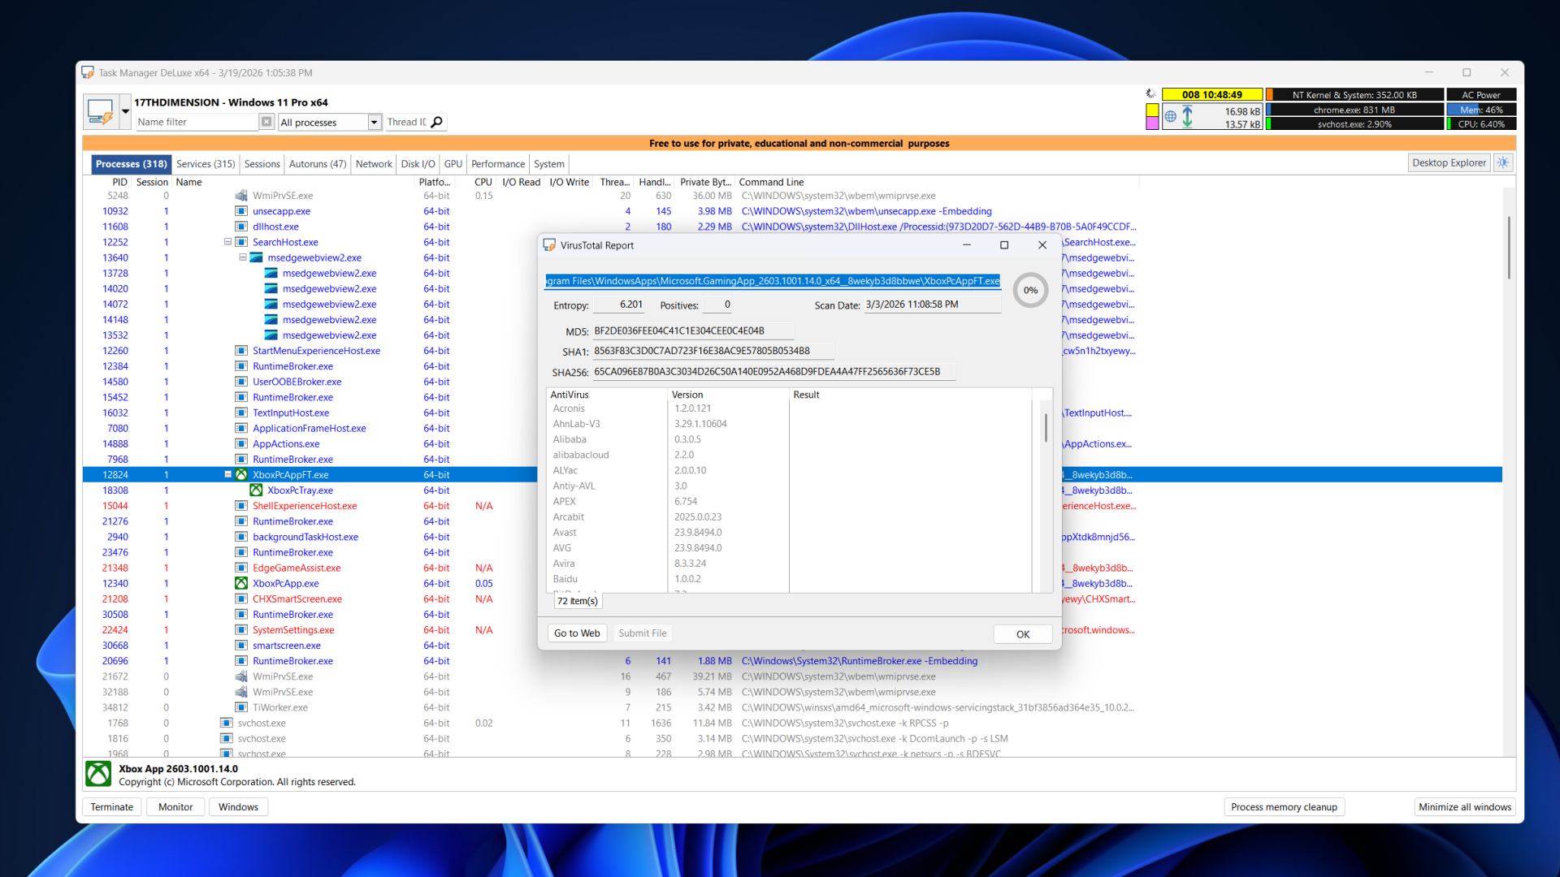Click the Xbox icon of XboxPcAppFT.exe row
Viewport: 1560px width, 877px height.
pos(241,475)
